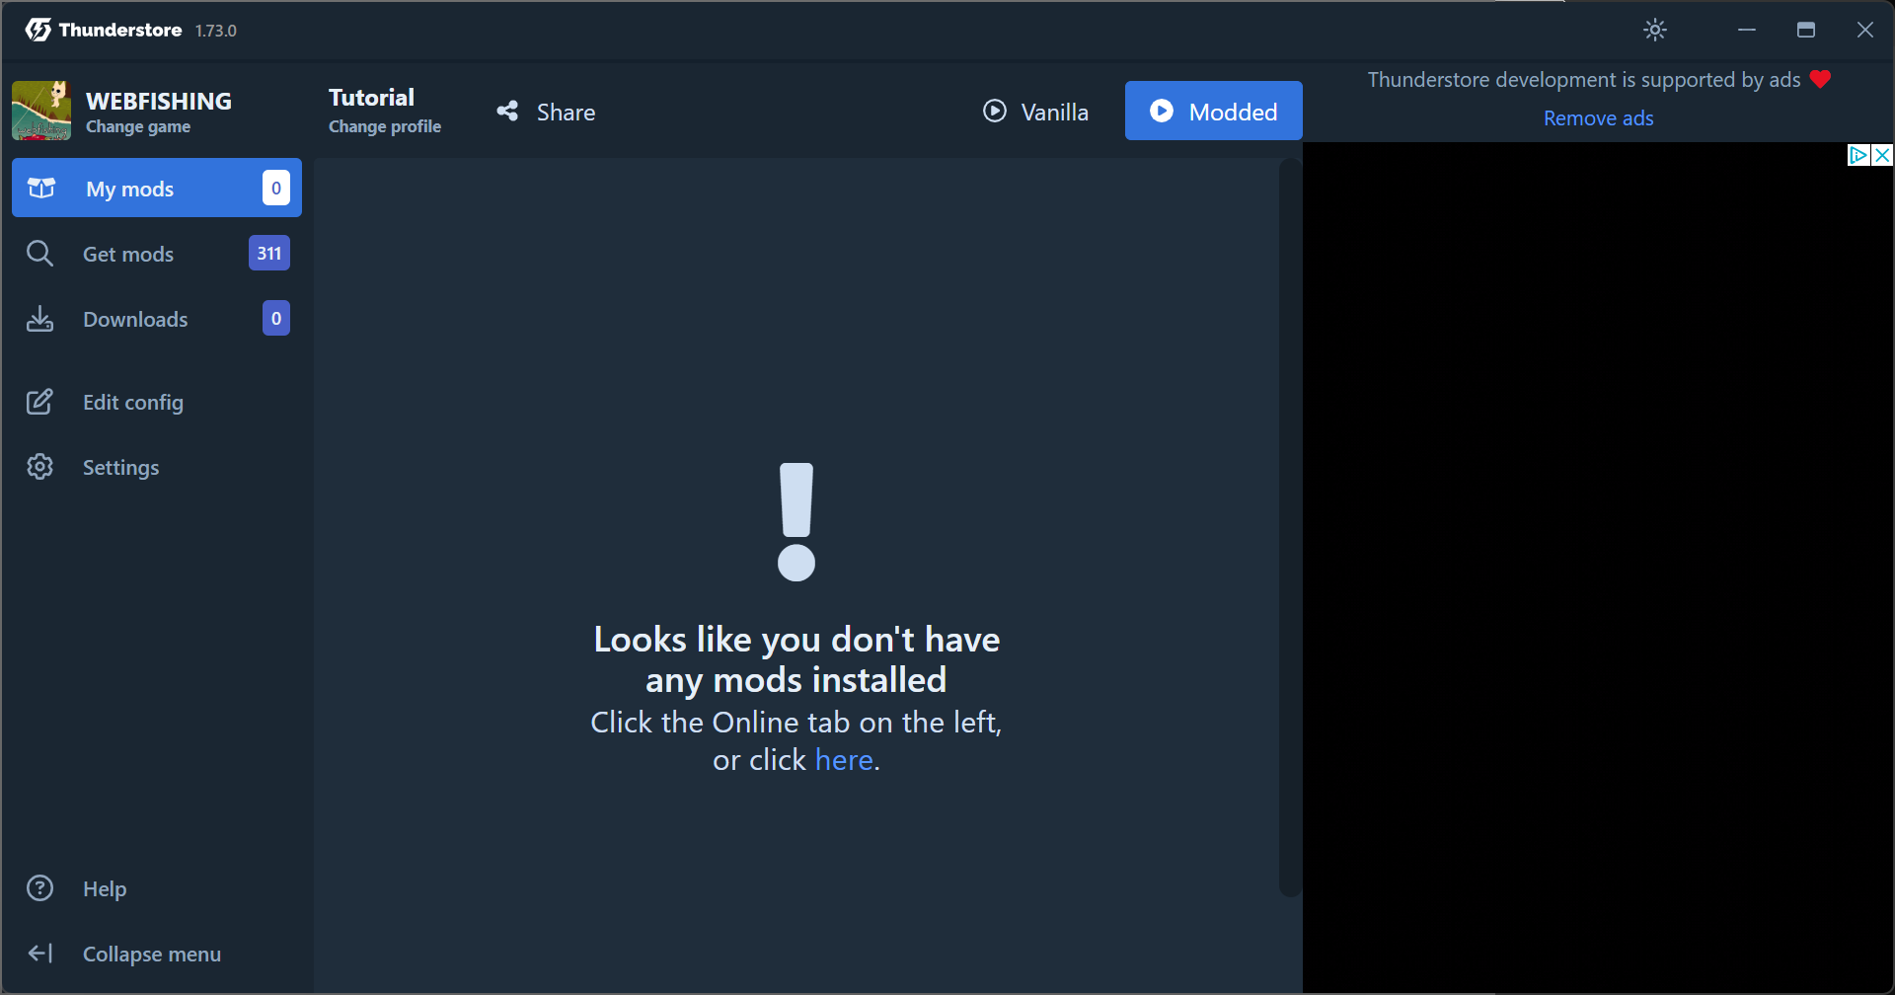The width and height of the screenshot is (1895, 995).
Task: Close the Thunderstore window
Action: pos(1865,30)
